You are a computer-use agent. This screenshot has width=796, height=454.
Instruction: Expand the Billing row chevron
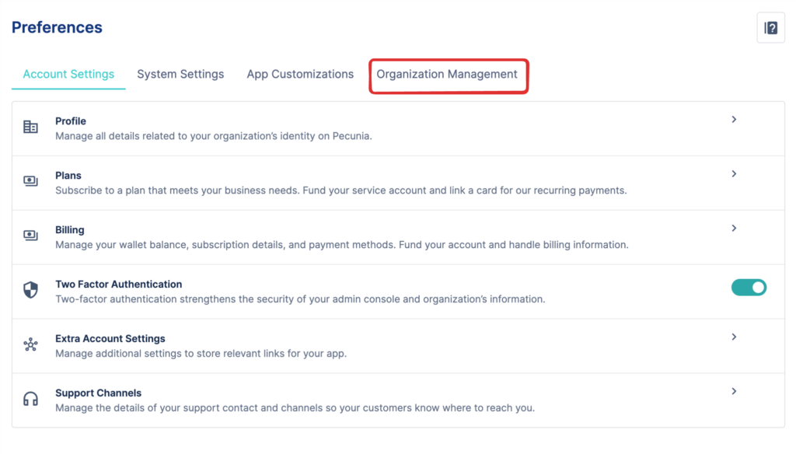click(x=734, y=229)
